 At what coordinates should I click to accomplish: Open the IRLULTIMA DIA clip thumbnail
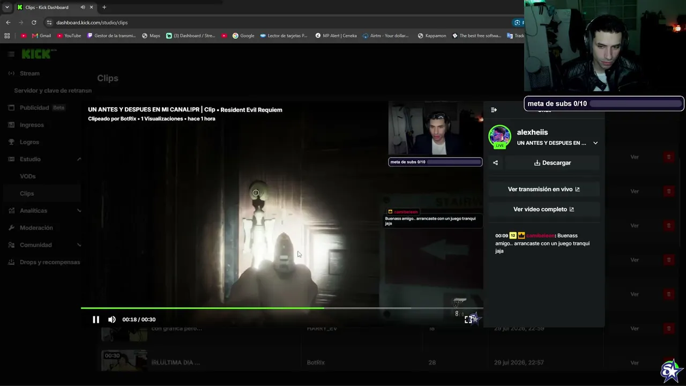(124, 361)
